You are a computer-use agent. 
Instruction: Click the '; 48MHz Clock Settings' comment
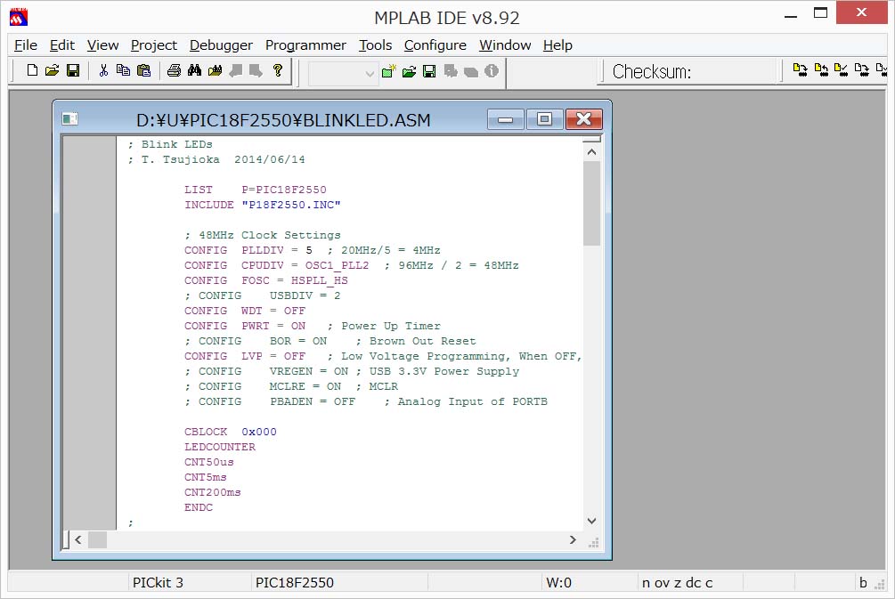click(263, 235)
